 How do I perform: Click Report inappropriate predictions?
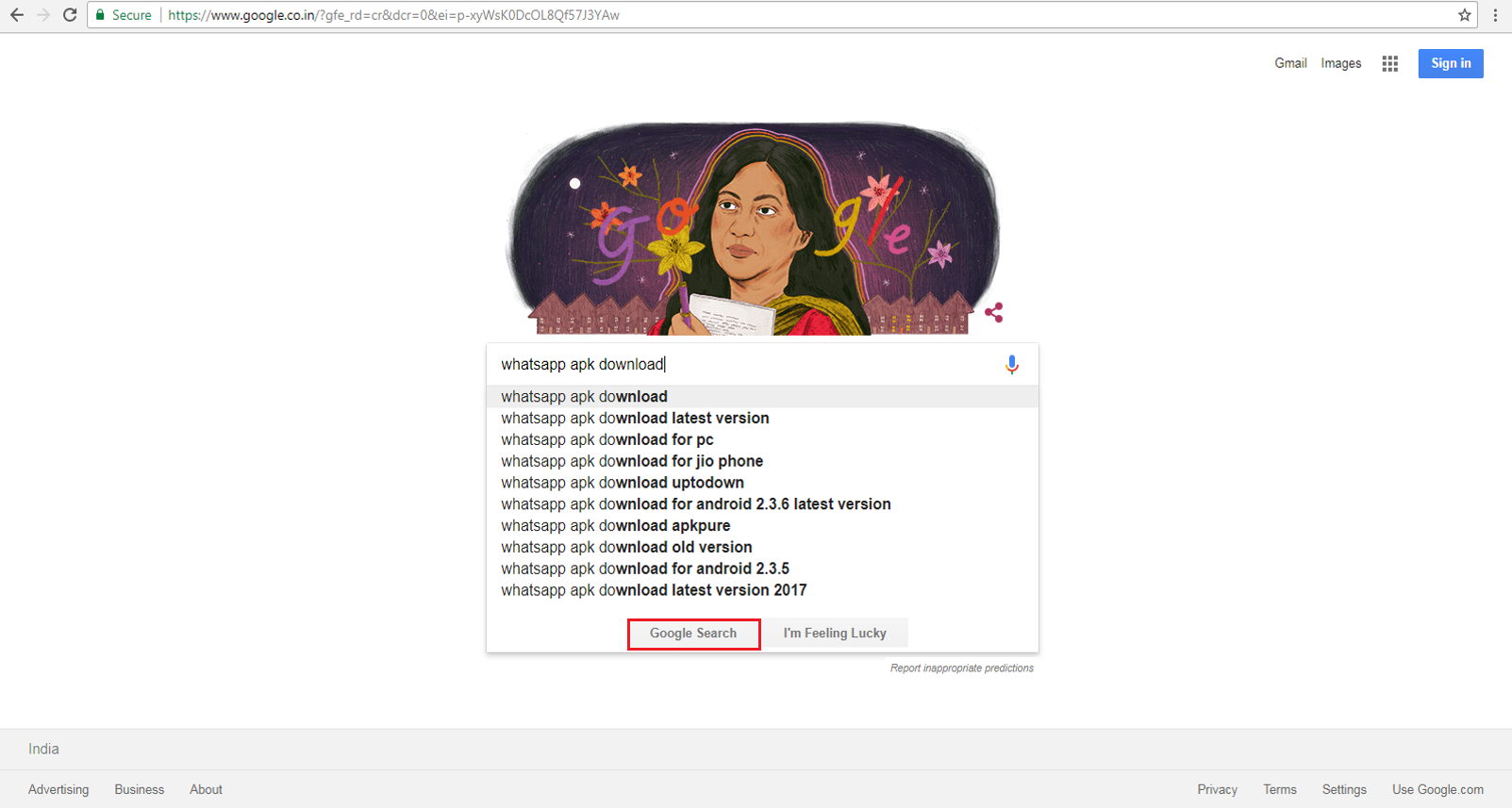pos(961,668)
